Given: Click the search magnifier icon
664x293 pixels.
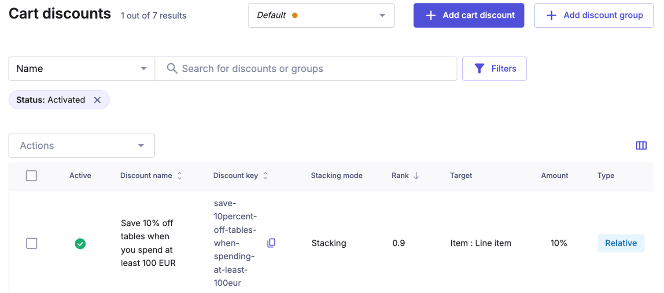Looking at the screenshot, I should [x=172, y=69].
